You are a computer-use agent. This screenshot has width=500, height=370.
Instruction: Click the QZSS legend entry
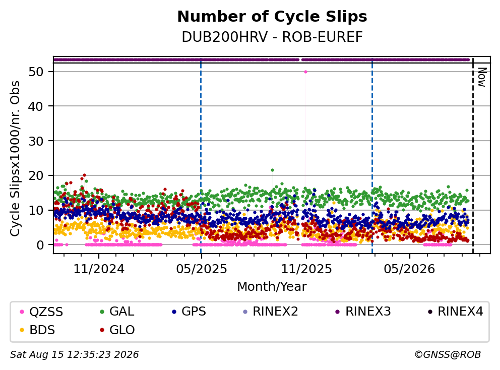pos(41,312)
